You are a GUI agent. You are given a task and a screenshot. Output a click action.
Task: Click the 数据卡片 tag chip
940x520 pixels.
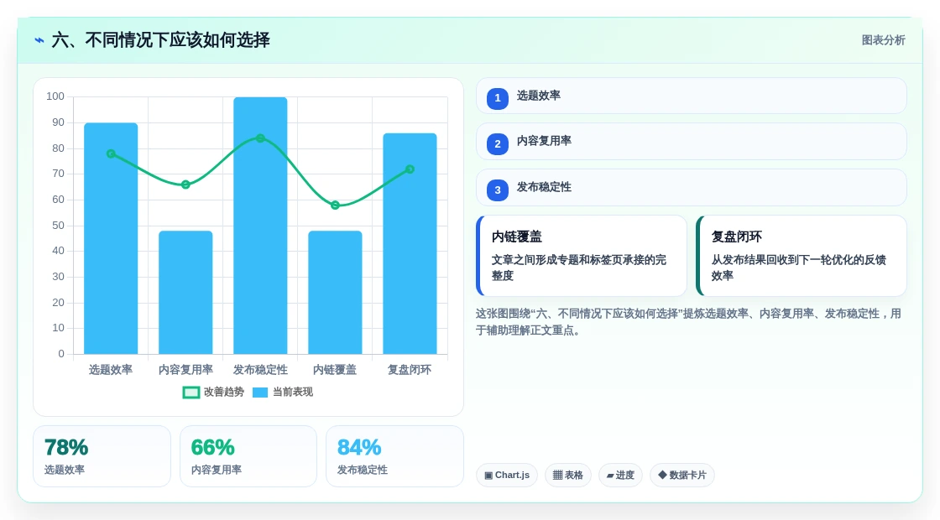[682, 475]
